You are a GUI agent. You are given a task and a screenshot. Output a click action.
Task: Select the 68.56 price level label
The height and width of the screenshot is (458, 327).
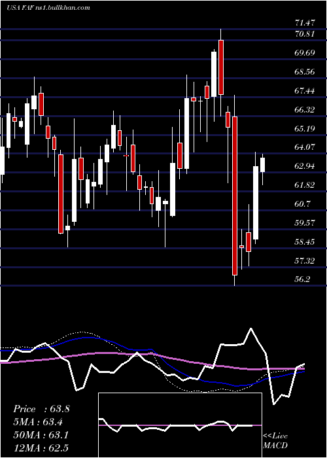(x=305, y=72)
